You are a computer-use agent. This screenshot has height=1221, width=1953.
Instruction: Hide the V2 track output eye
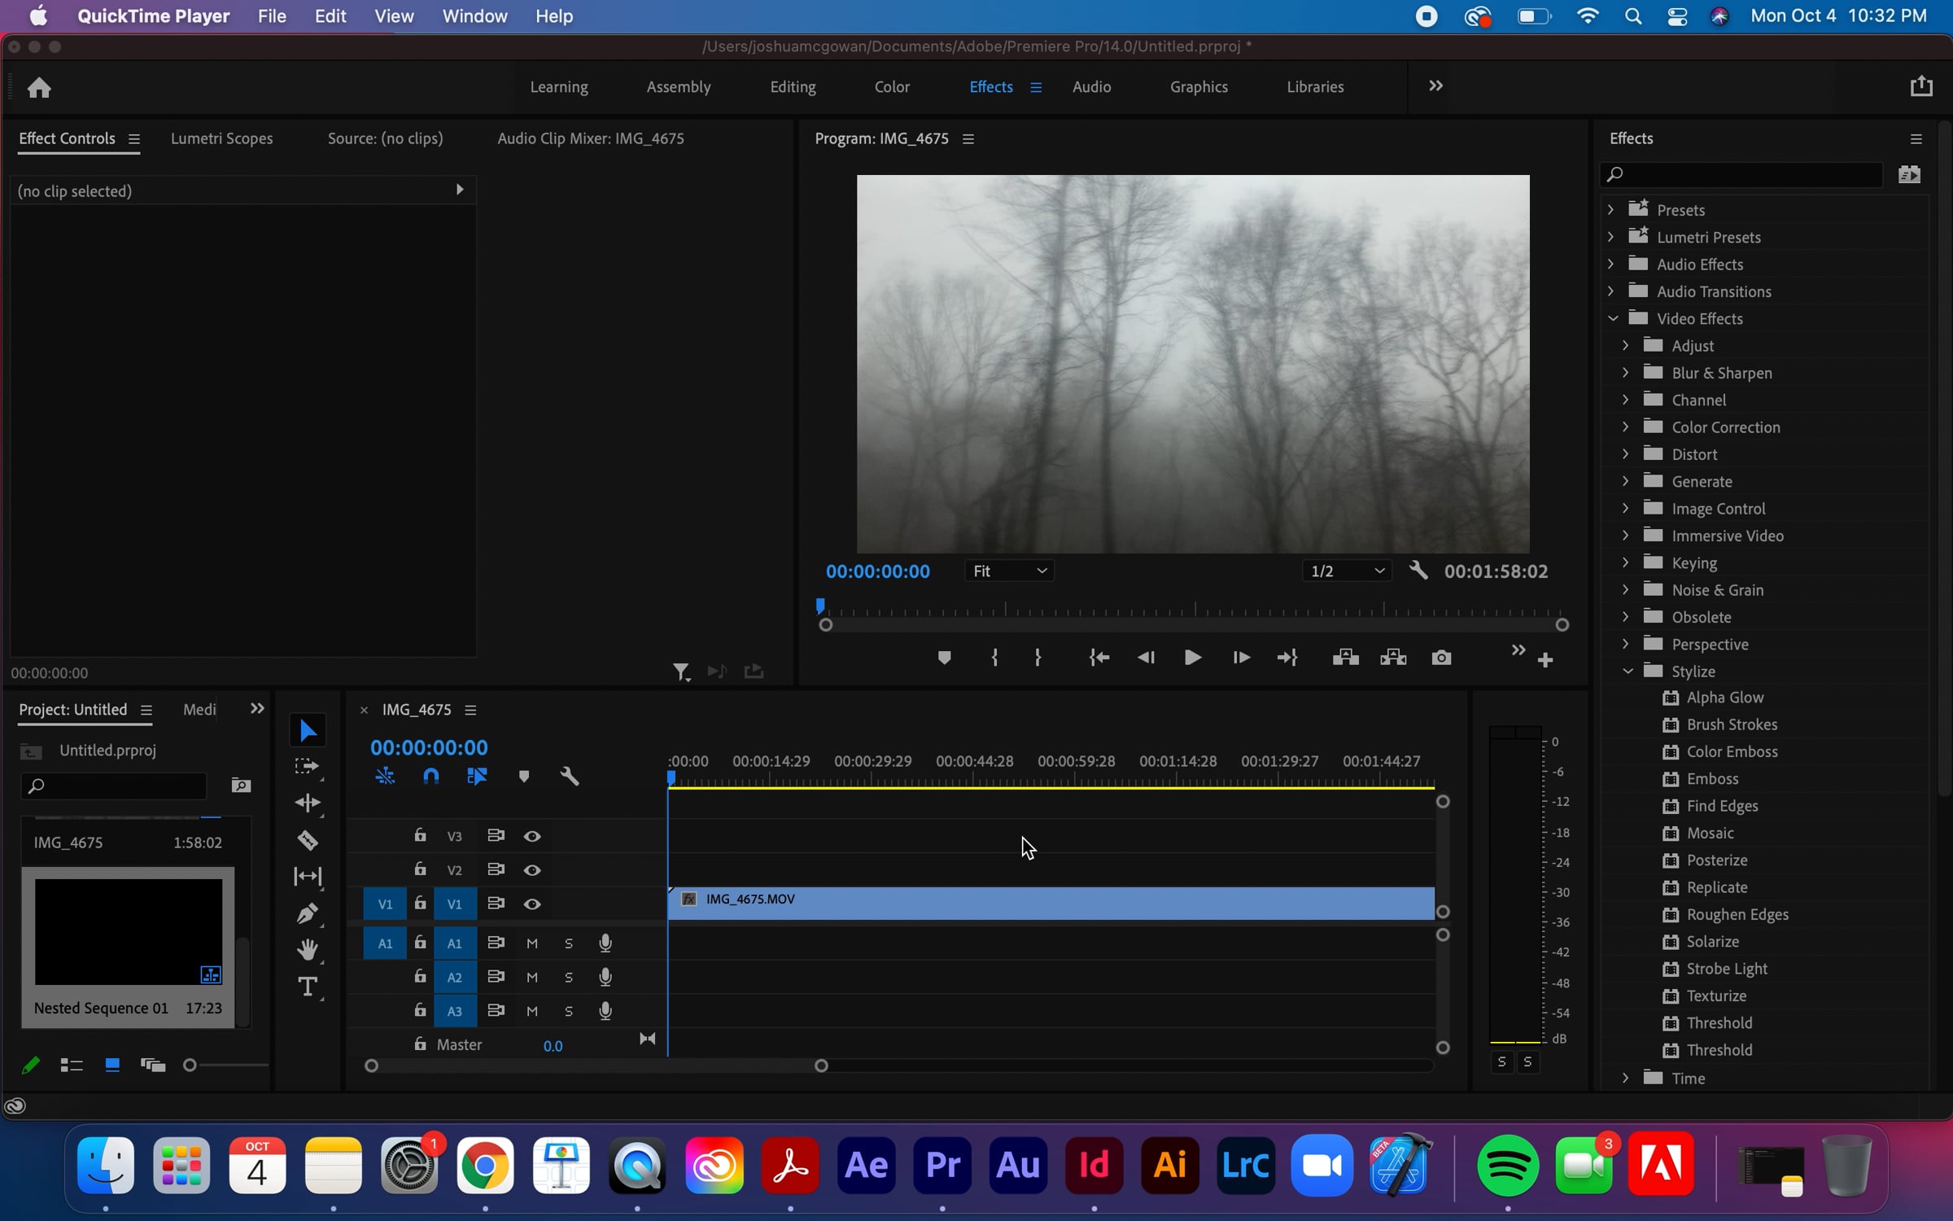532,870
